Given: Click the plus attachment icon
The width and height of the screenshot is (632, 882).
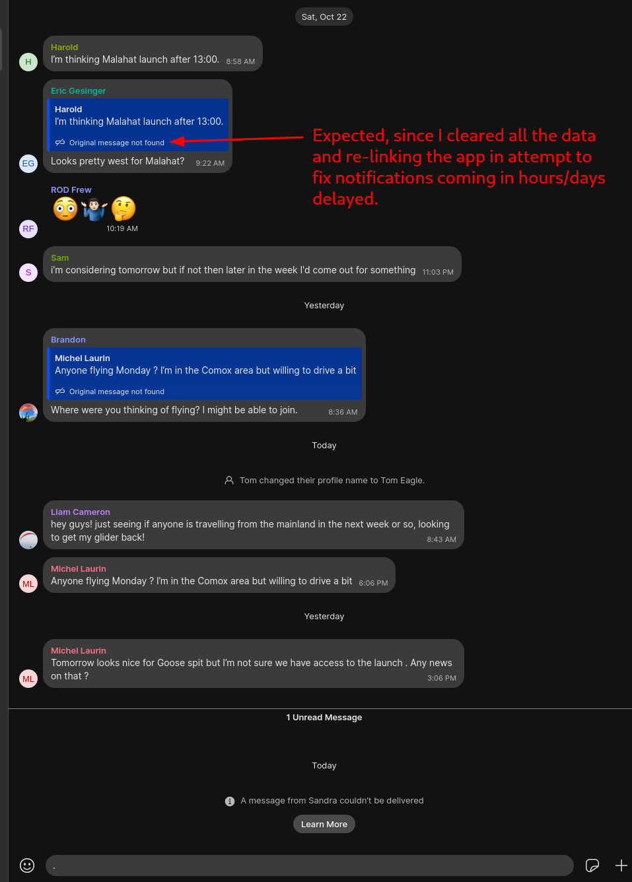Looking at the screenshot, I should coord(621,865).
